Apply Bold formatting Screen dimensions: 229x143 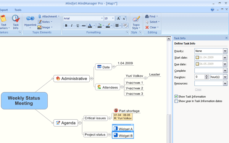coord(66,26)
